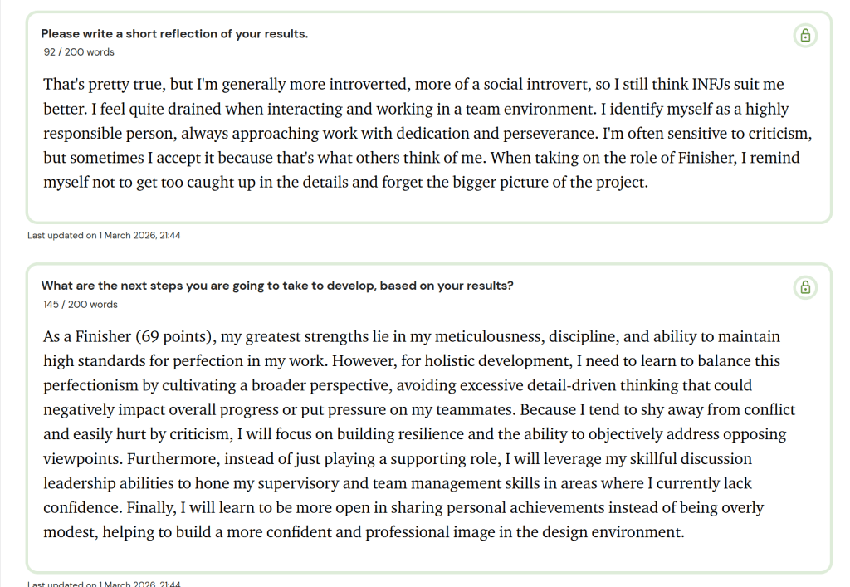
Task: Place cursor at "That's pretty true" opening
Action: click(x=45, y=85)
